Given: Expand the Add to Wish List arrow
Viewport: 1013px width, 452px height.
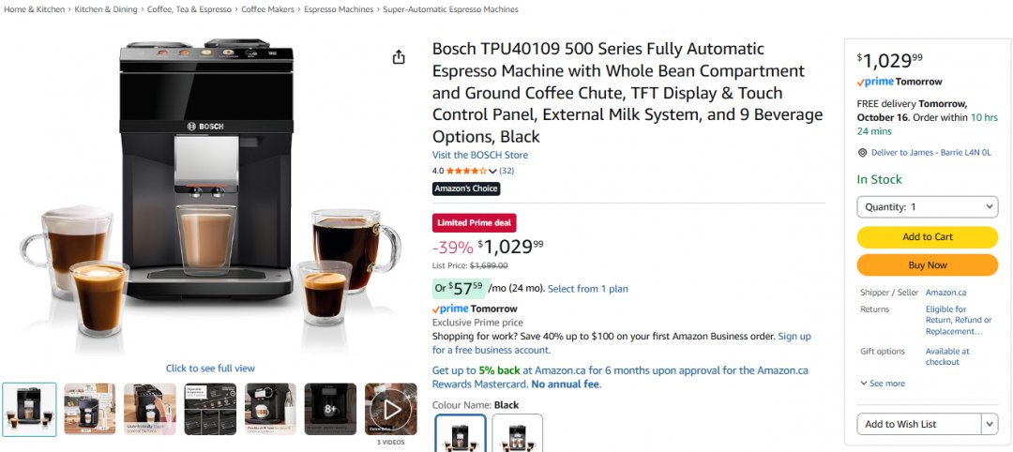Looking at the screenshot, I should [989, 424].
